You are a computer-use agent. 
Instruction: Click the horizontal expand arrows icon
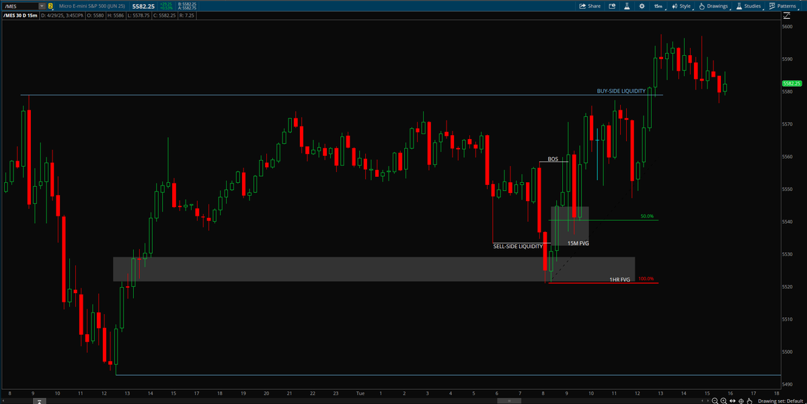[732, 401]
